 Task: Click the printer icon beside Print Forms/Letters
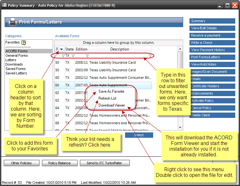(x=13, y=22)
